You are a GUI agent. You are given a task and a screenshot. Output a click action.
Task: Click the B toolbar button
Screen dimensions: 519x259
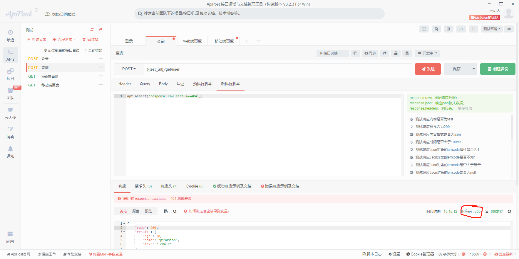coord(448,29)
